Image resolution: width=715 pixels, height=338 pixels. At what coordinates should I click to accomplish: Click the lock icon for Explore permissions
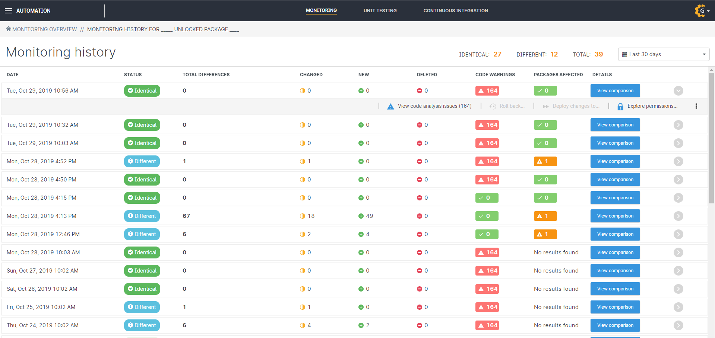(620, 107)
